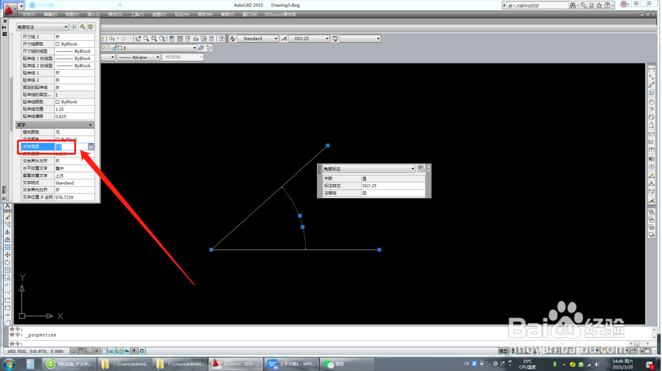This screenshot has width=662, height=371.
Task: Select the Zoom window tool
Action: (x=154, y=38)
